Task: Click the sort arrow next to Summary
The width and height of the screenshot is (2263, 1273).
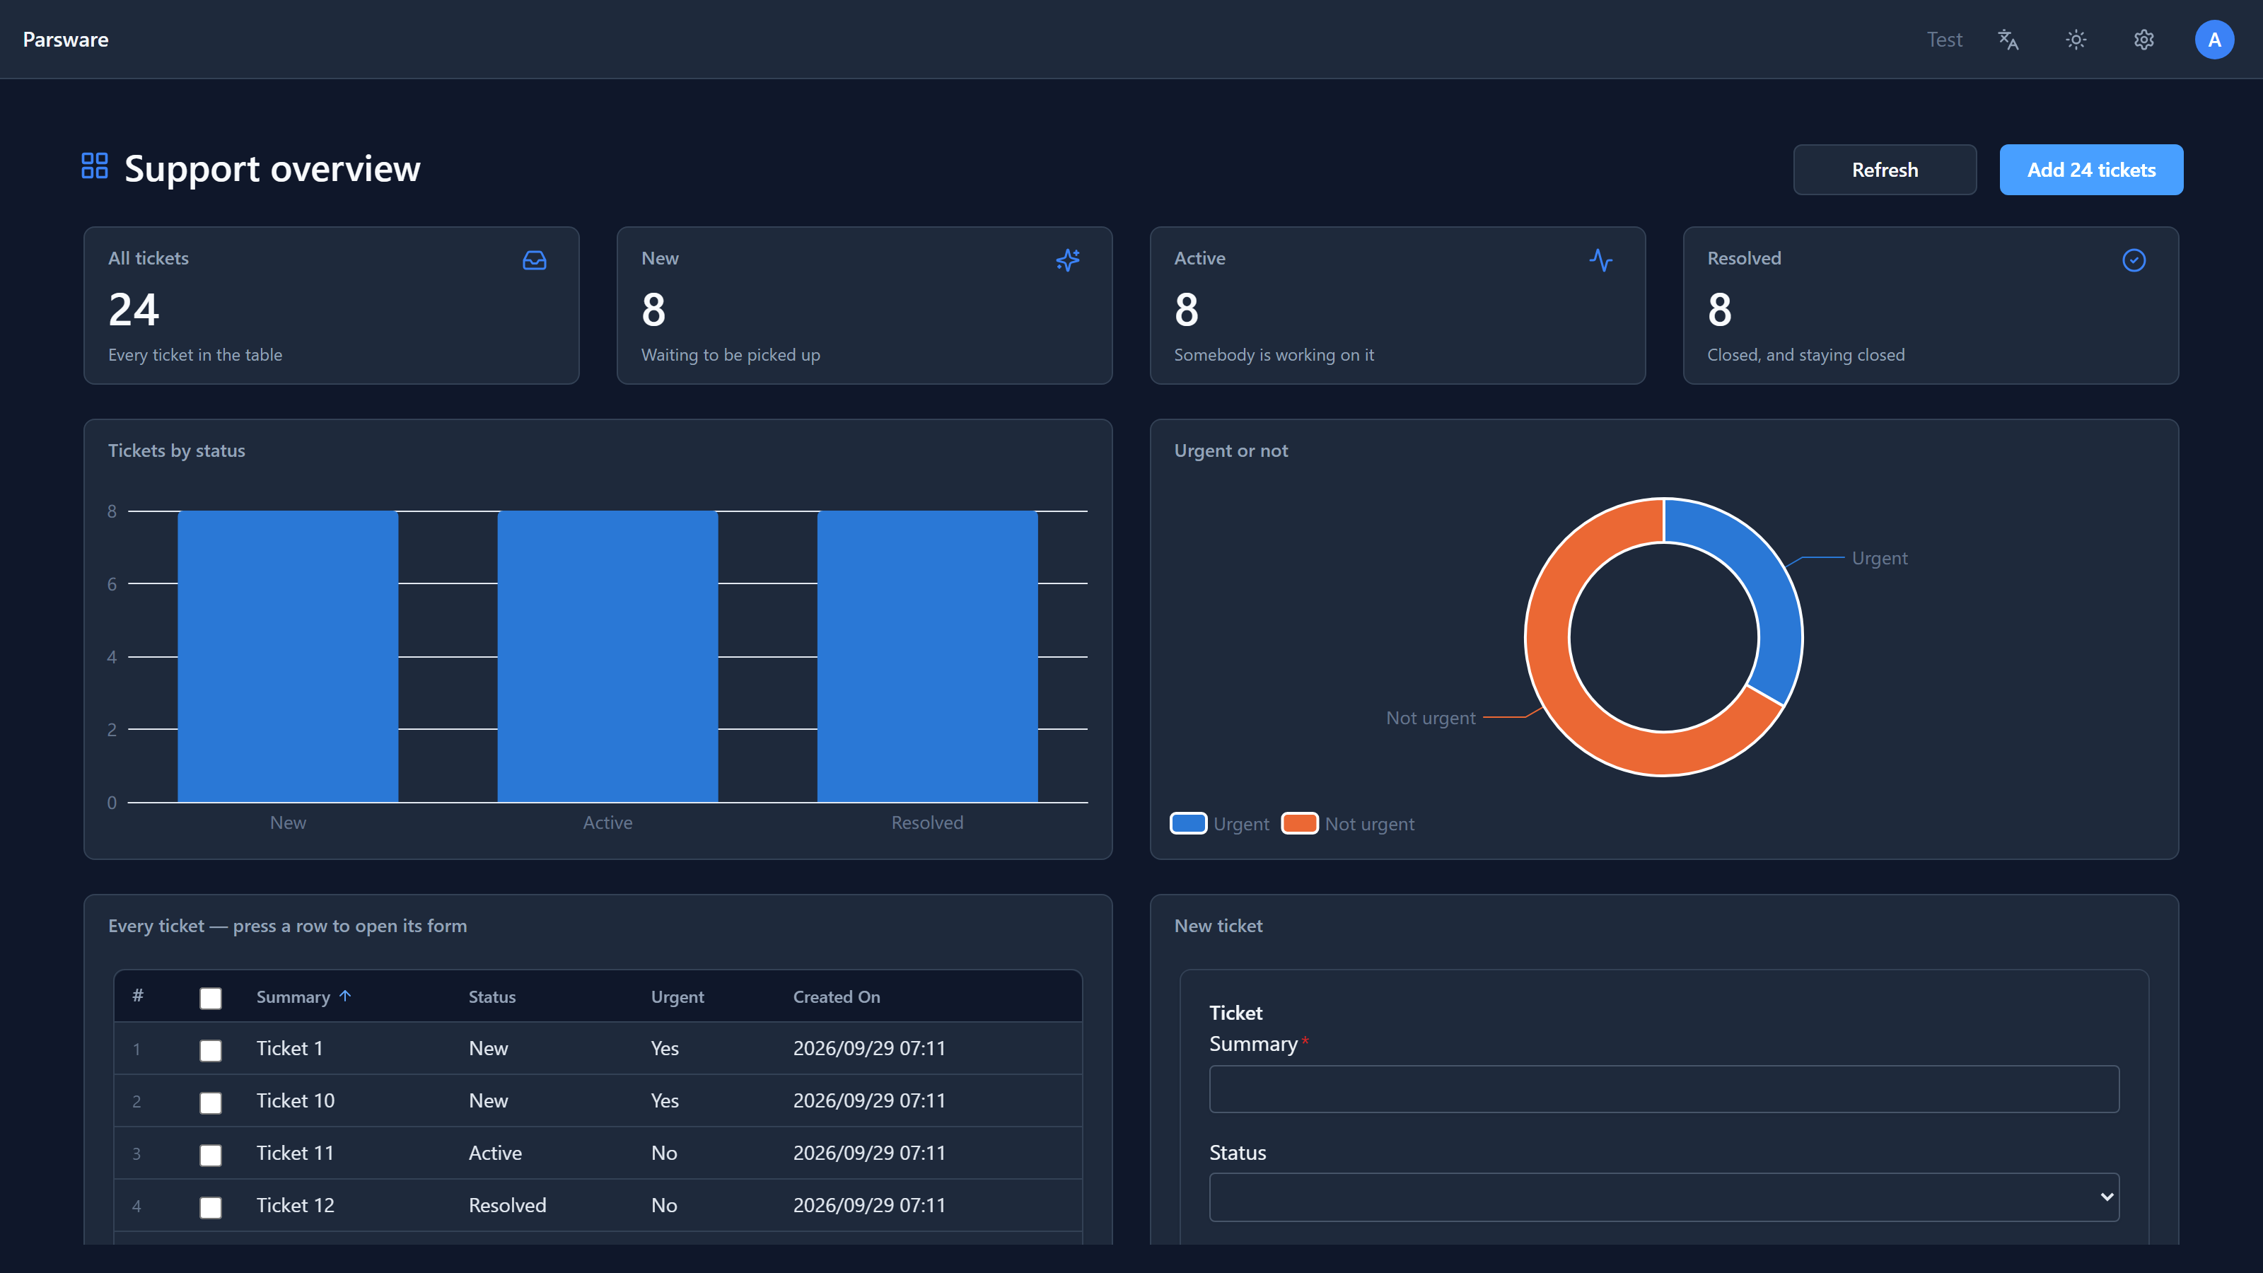Action: point(345,995)
